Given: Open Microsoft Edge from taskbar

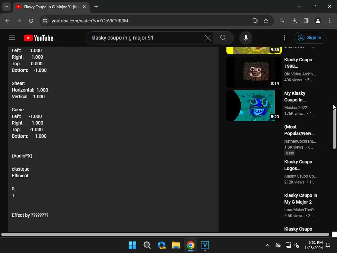Looking at the screenshot, I should [162, 245].
